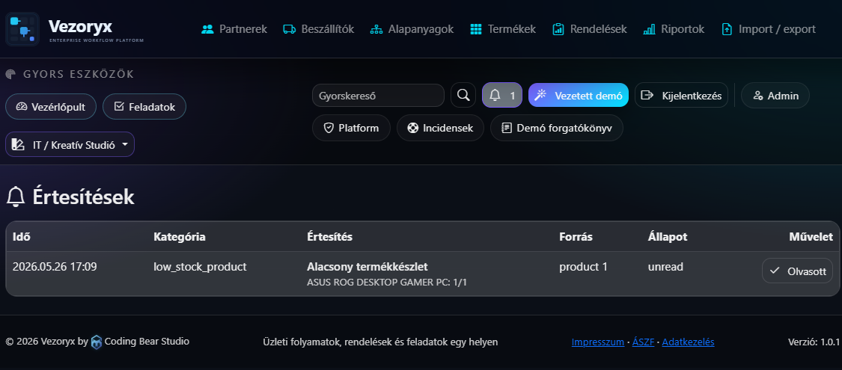Click ASUS ROG DESKTOP GAMER PC detail
The height and width of the screenshot is (370, 842).
click(387, 282)
